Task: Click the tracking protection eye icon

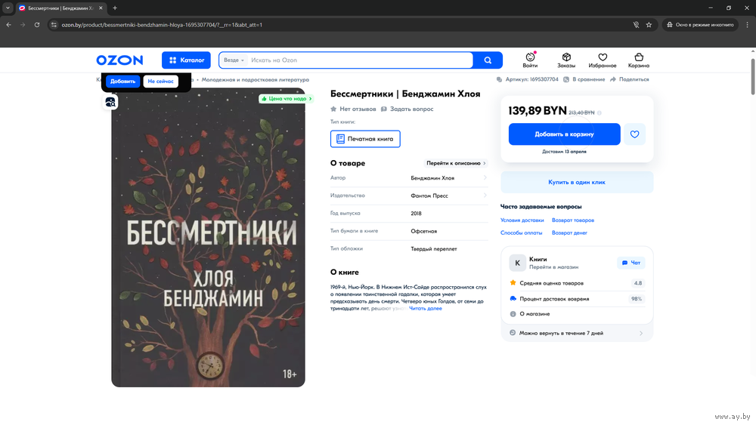Action: coord(636,25)
